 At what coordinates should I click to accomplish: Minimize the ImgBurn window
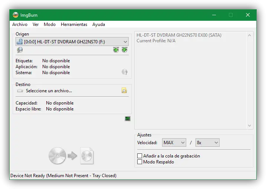pos(214,15)
